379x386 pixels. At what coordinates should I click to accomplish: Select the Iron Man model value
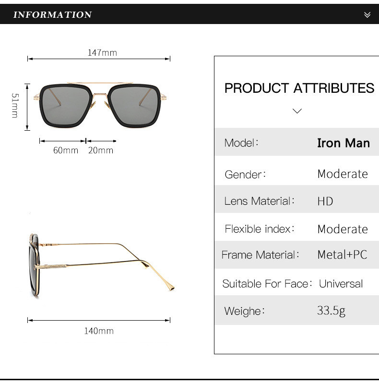tap(343, 143)
